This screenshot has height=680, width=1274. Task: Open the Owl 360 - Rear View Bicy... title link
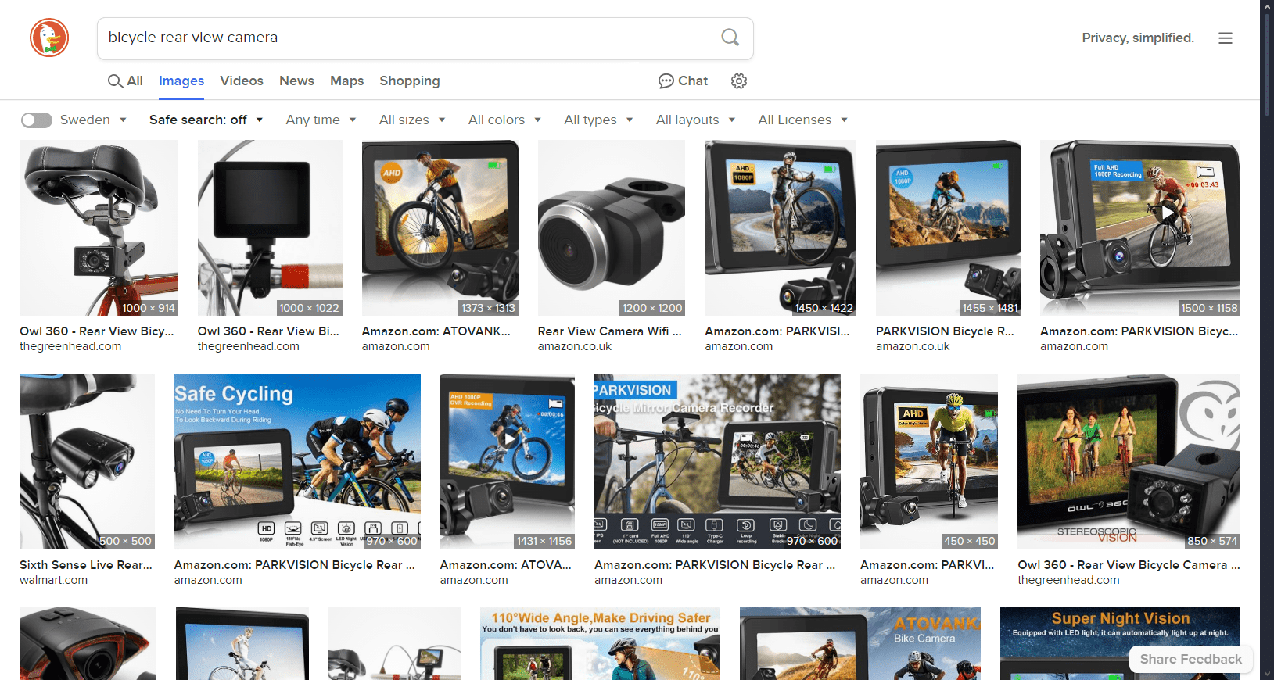(97, 331)
